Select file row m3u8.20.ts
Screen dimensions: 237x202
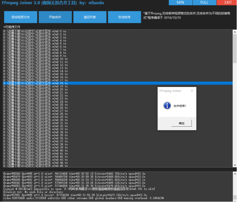[118, 89]
